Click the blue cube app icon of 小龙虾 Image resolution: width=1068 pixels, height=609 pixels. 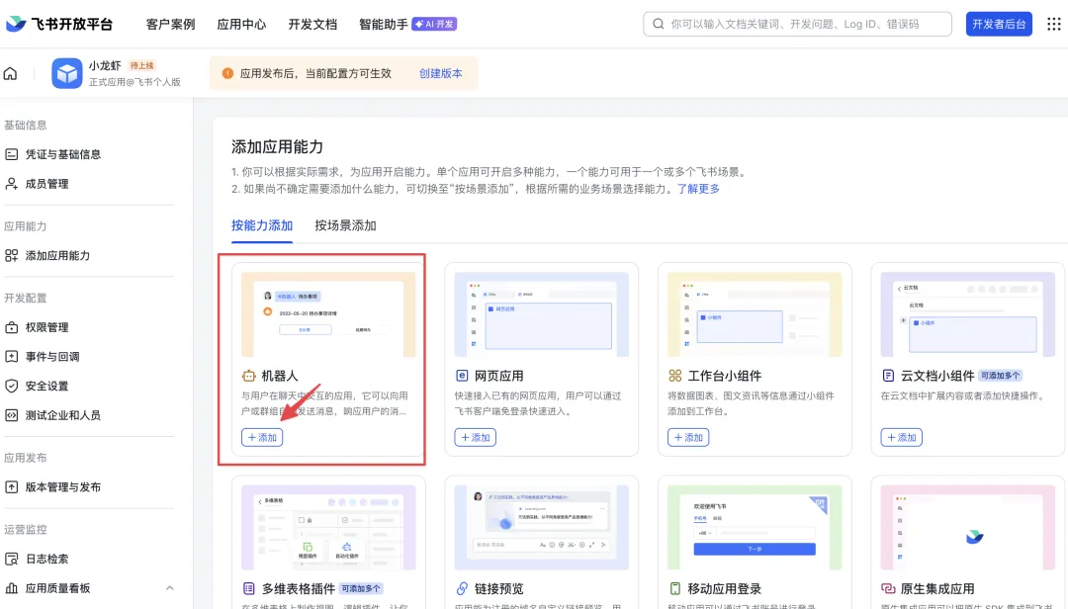[x=67, y=73]
